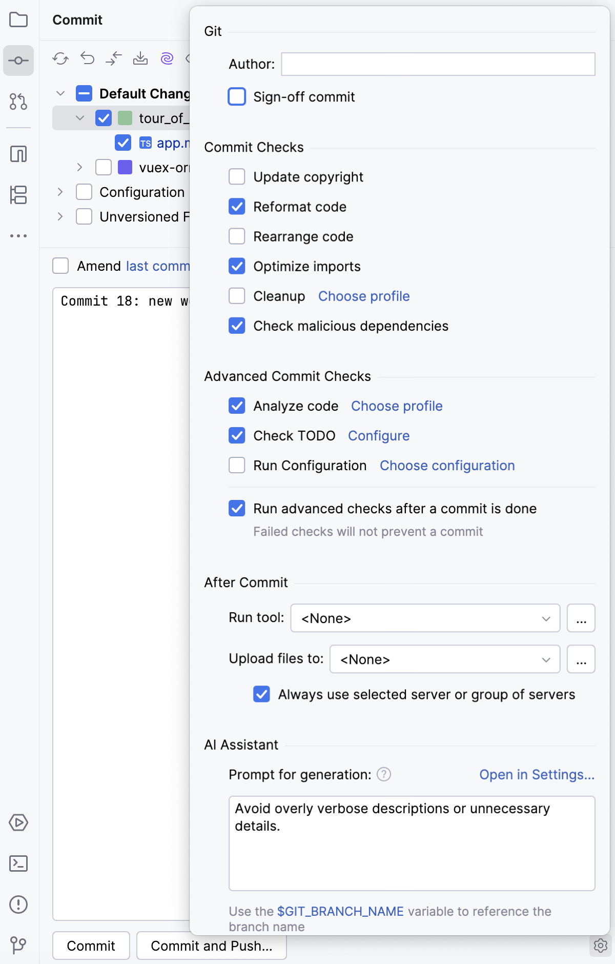
Task: Open the Project folder tool window
Action: pyautogui.click(x=18, y=20)
